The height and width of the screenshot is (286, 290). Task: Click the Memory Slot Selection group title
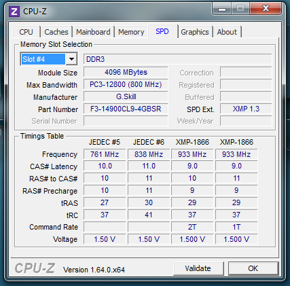coord(56,44)
